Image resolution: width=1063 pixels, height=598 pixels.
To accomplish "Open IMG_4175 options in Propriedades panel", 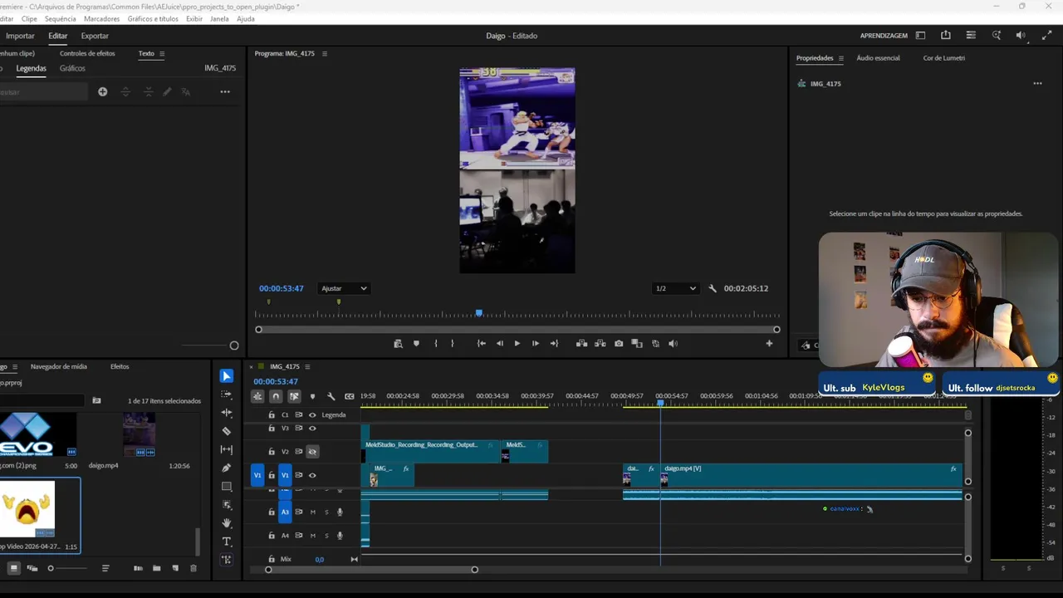I will click(1037, 84).
